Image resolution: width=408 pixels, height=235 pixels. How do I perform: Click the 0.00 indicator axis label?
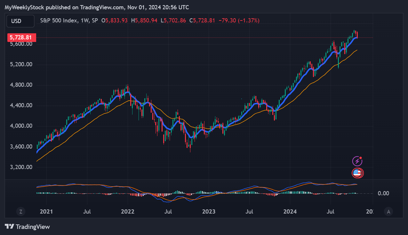pos(383,193)
